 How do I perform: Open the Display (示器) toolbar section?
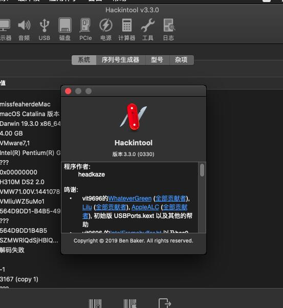pyautogui.click(x=5, y=30)
